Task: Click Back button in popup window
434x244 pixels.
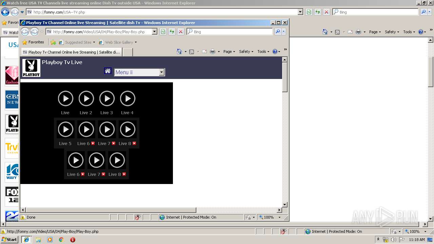Action: point(25,32)
